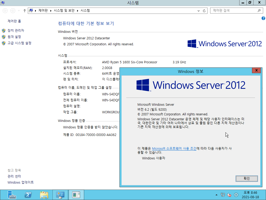The image size is (266, 200).
Task: Open Server Manager from the taskbar
Action: pyautogui.click(x=12, y=195)
